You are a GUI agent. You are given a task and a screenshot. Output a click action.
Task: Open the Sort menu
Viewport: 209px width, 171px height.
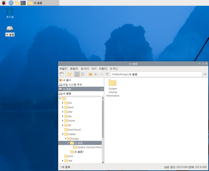click(x=94, y=69)
